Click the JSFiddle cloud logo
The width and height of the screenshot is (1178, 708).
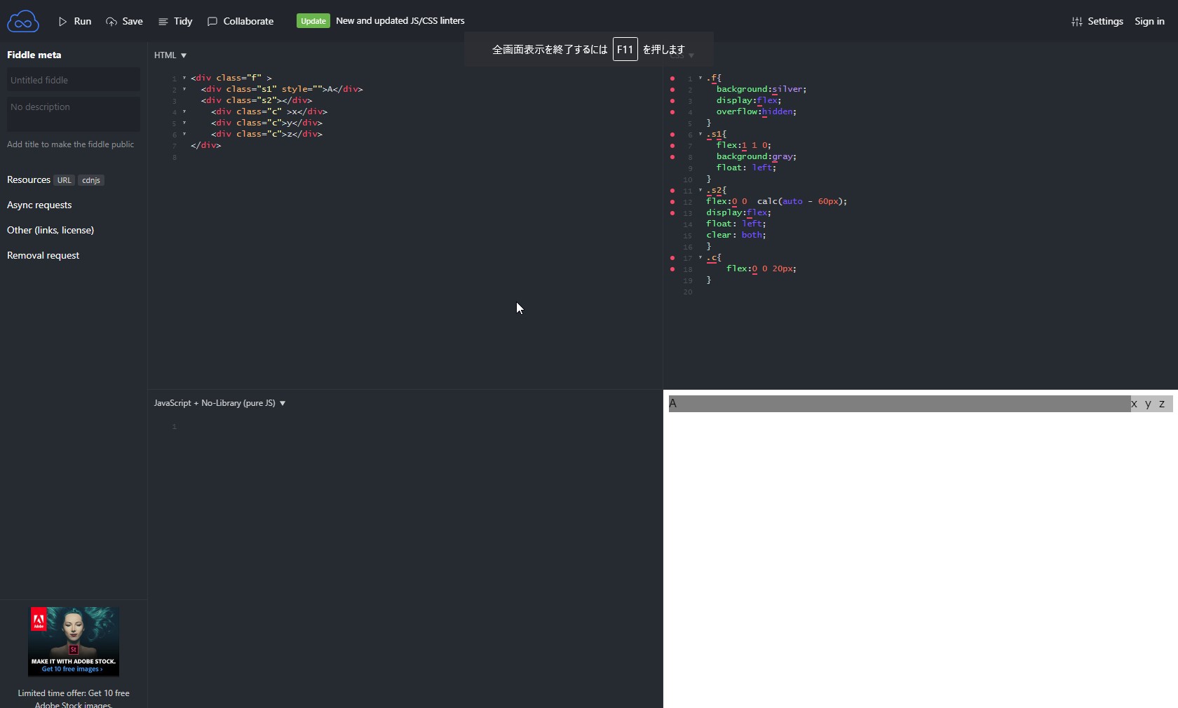tap(22, 22)
